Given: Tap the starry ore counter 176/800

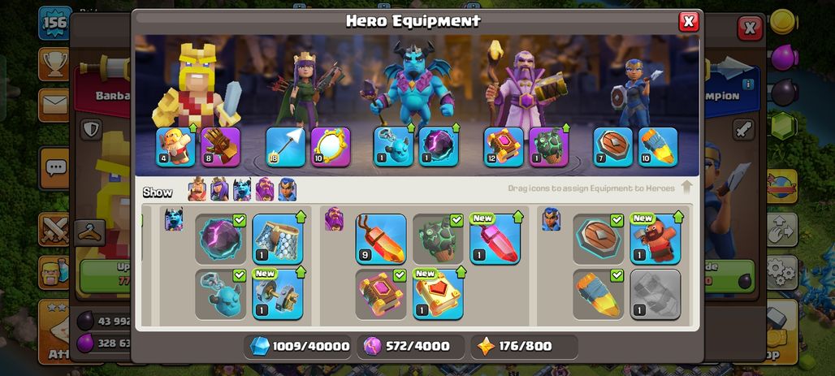Looking at the screenshot, I should (524, 346).
